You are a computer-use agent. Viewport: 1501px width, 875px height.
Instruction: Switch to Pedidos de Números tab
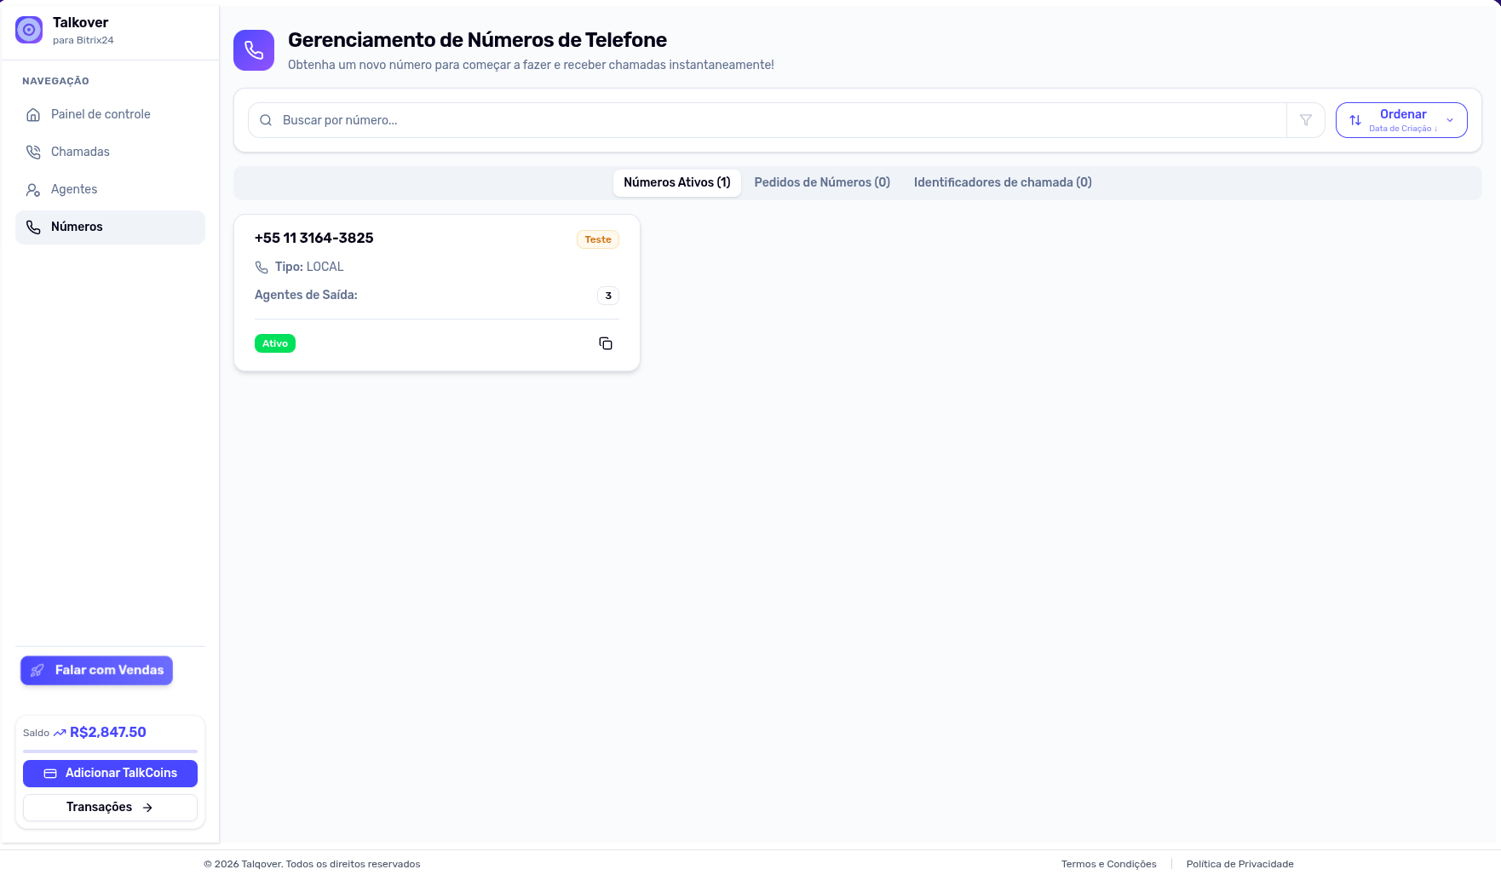coord(822,182)
